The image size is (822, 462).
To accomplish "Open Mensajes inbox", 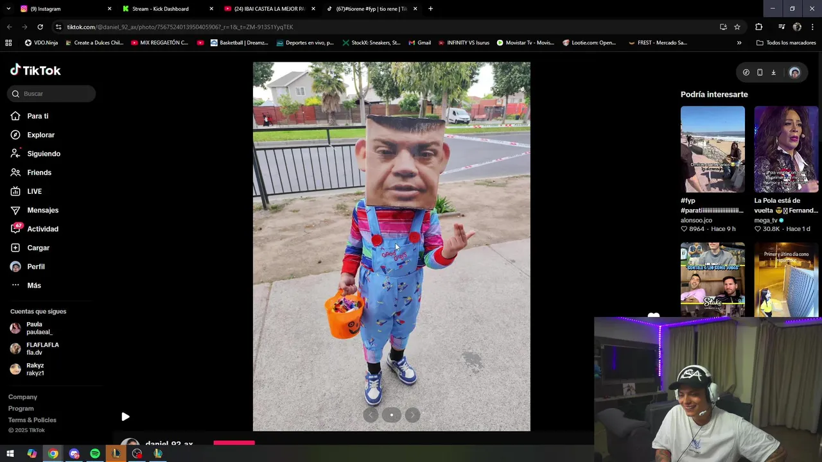I will (x=34, y=210).
